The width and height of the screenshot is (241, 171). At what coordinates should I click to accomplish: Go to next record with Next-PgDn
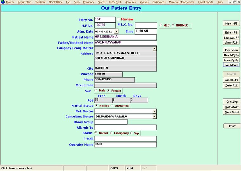[231, 55]
